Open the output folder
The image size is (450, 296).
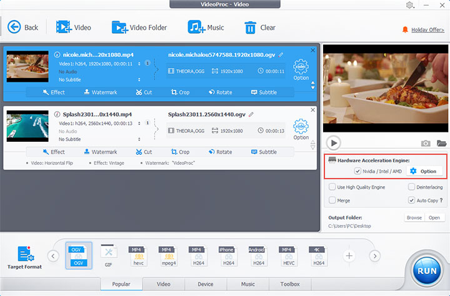(434, 218)
